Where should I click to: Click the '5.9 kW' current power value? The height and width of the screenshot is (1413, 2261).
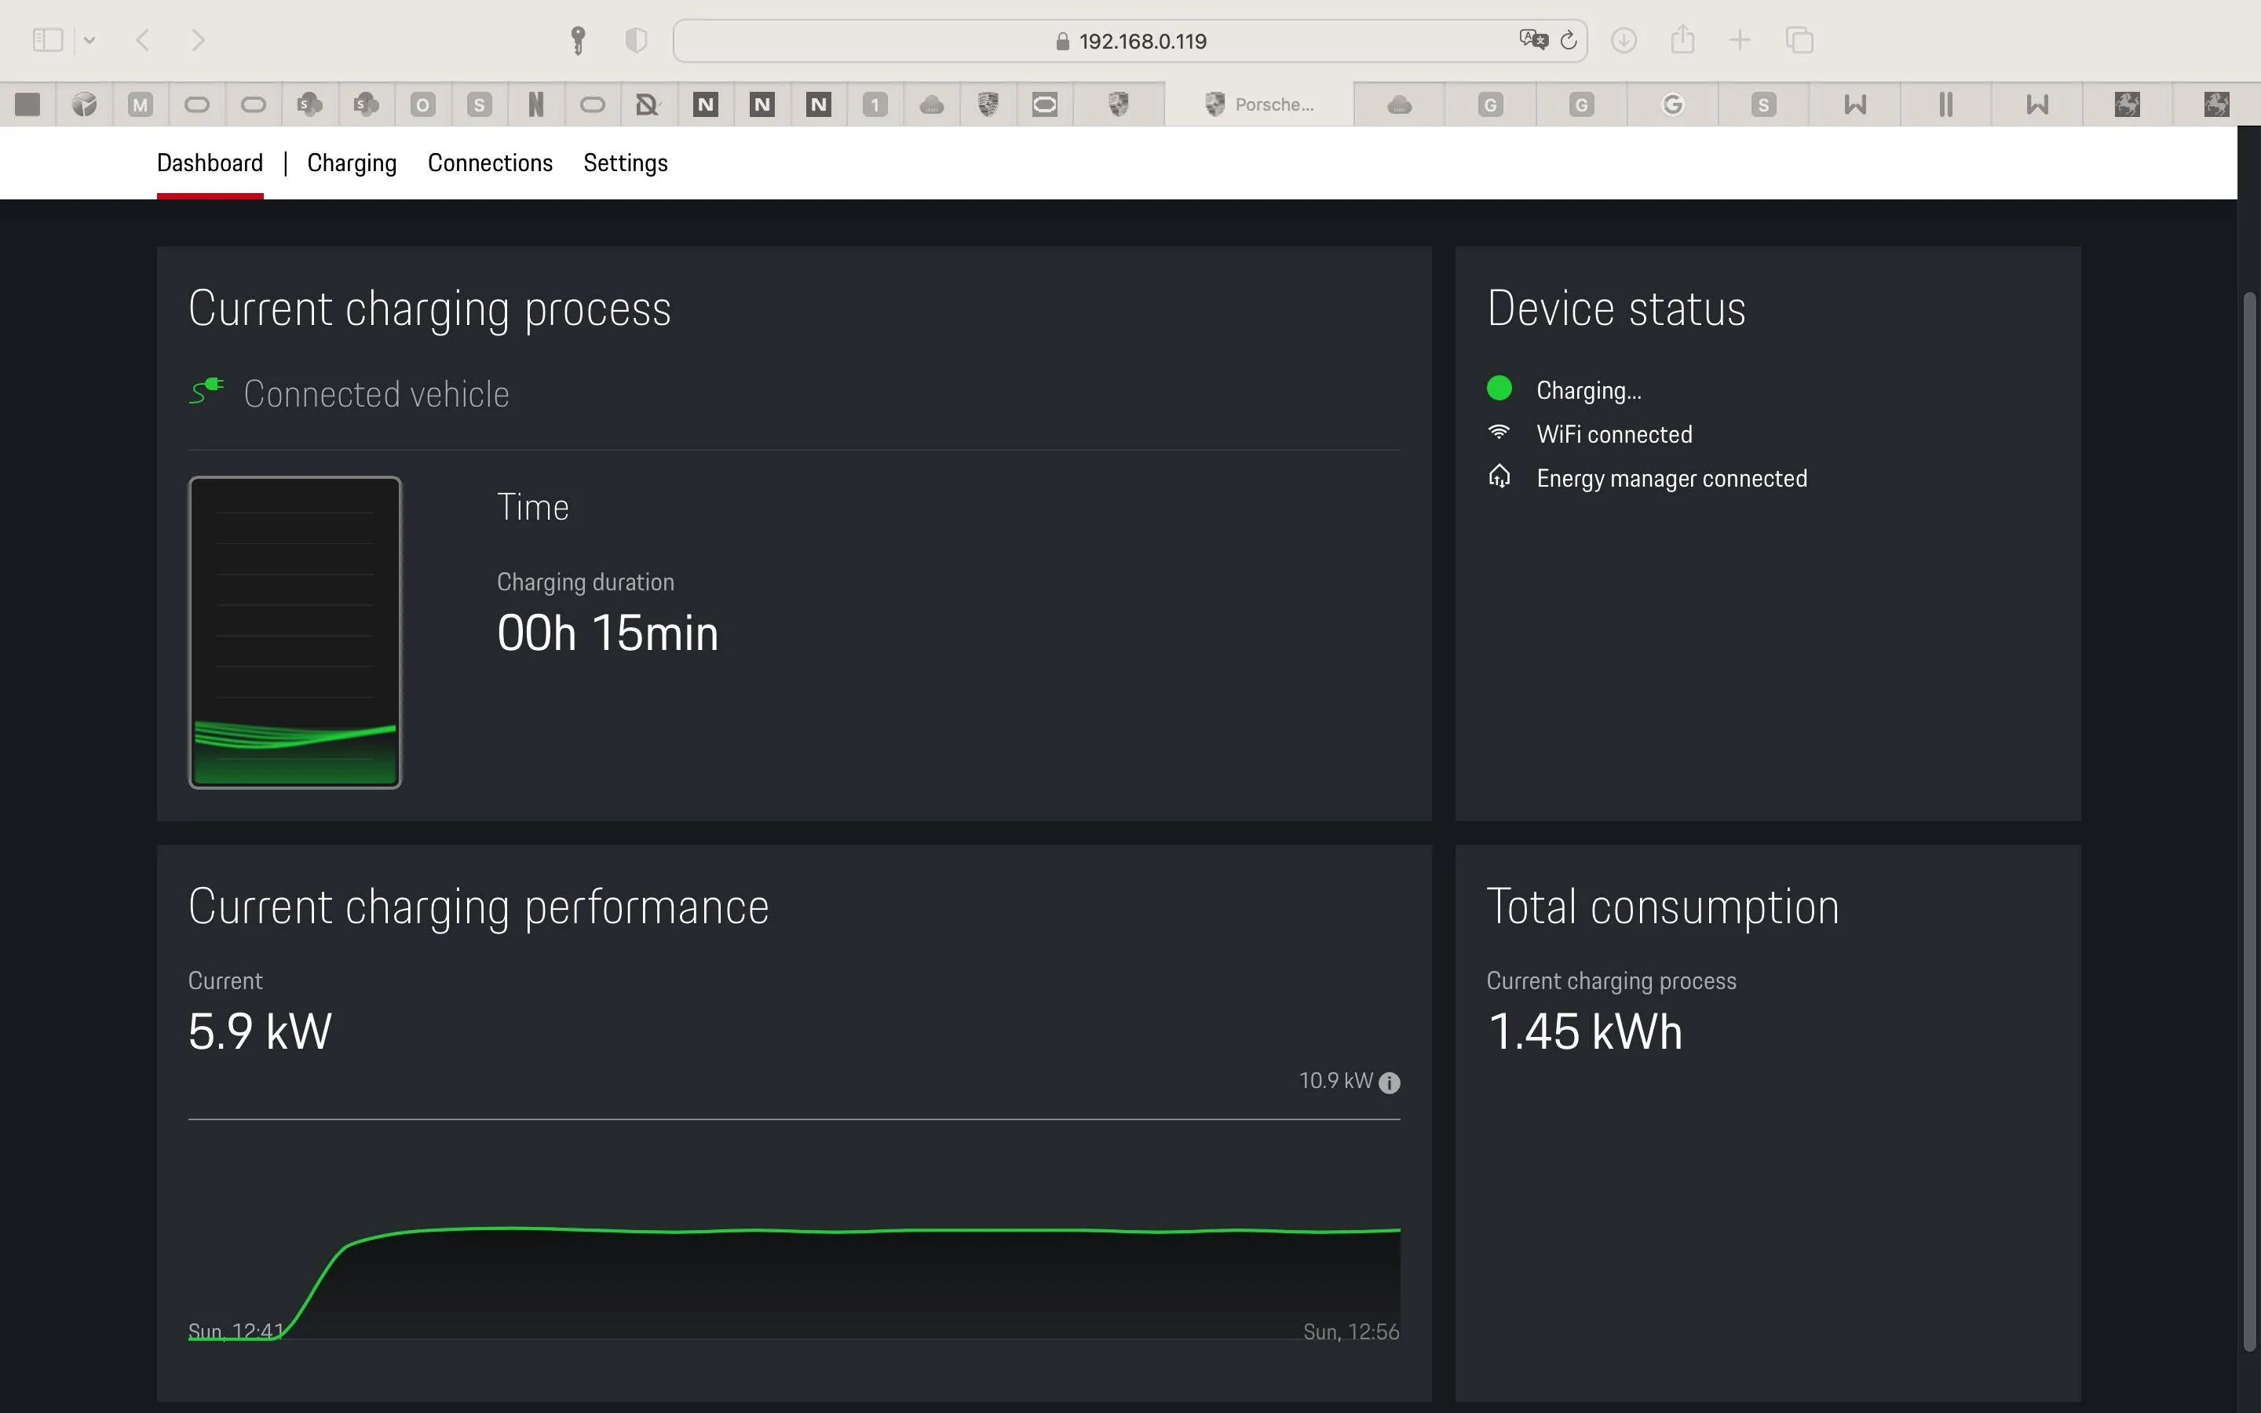[260, 1031]
